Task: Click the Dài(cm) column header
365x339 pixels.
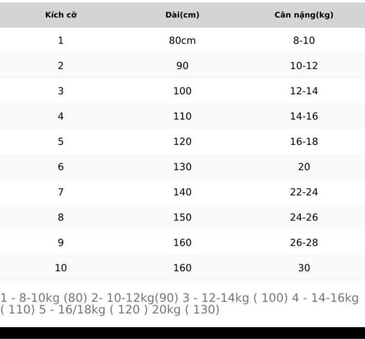Action: pos(182,15)
